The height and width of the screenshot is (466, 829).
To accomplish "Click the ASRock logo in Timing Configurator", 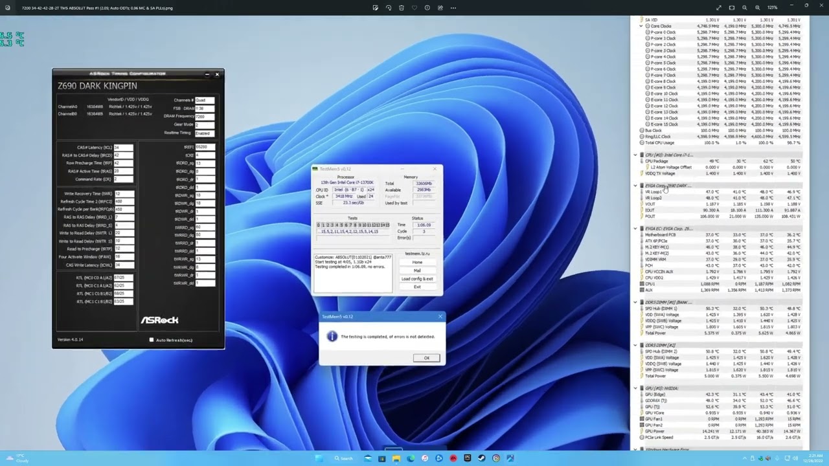I will (x=159, y=320).
